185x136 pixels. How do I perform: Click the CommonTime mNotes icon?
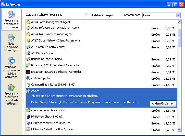[28, 85]
